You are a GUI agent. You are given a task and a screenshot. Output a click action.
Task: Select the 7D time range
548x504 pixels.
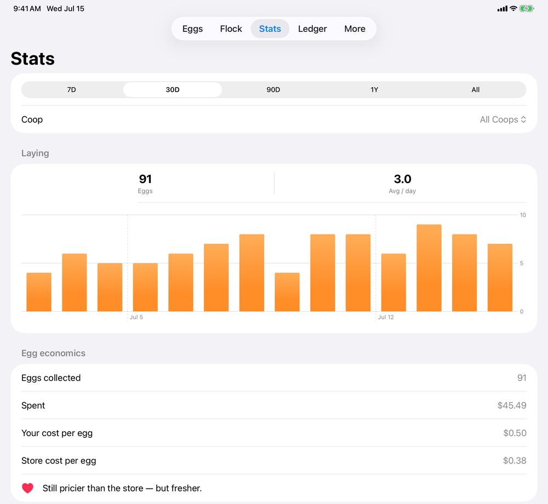pyautogui.click(x=72, y=90)
